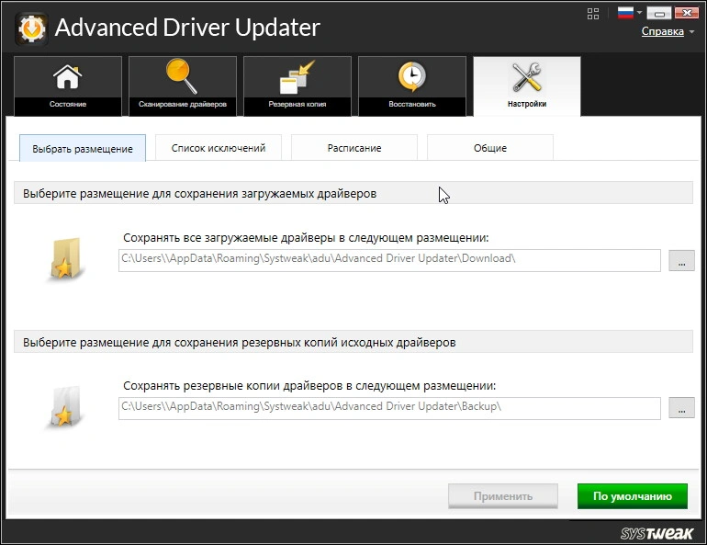Screen dimensions: 707x545
Task: Open the Резервная копия tab
Action: (x=297, y=85)
